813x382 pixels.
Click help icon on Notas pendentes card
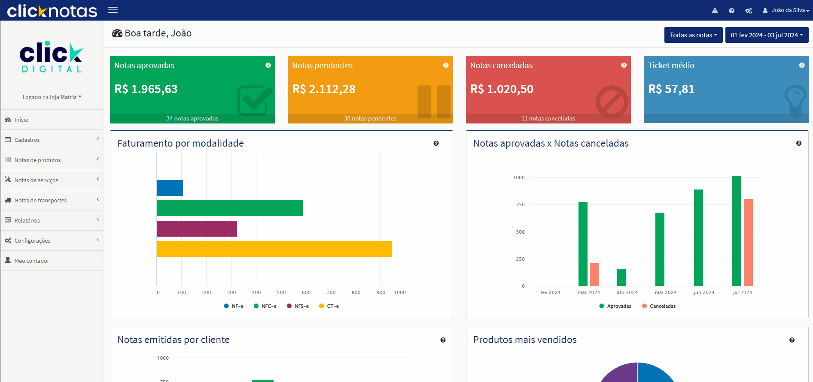(x=446, y=65)
